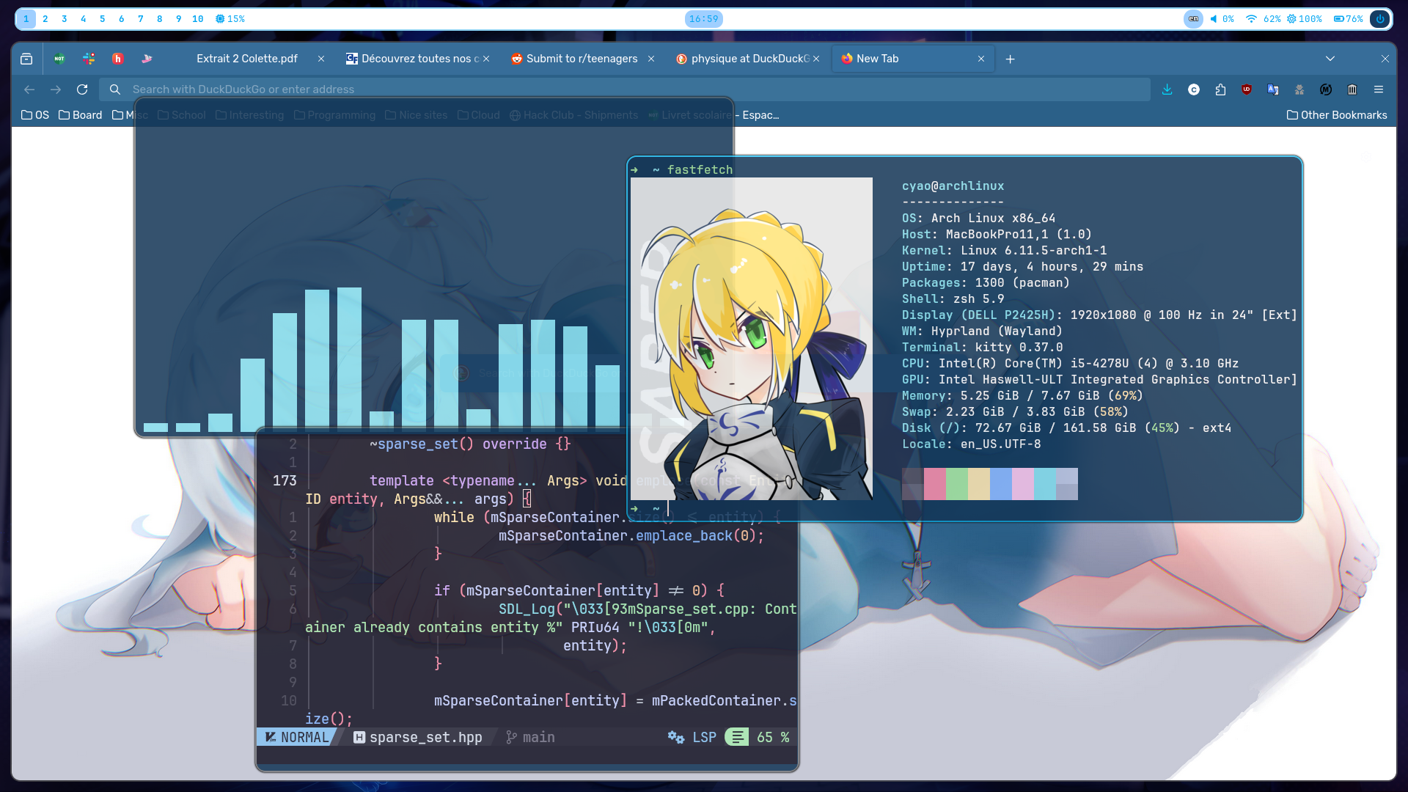The height and width of the screenshot is (792, 1408).
Task: Switch to workspace 2
Action: (x=45, y=19)
